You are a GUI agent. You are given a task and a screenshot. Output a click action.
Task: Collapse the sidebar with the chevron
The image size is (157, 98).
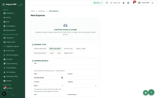pos(13,95)
